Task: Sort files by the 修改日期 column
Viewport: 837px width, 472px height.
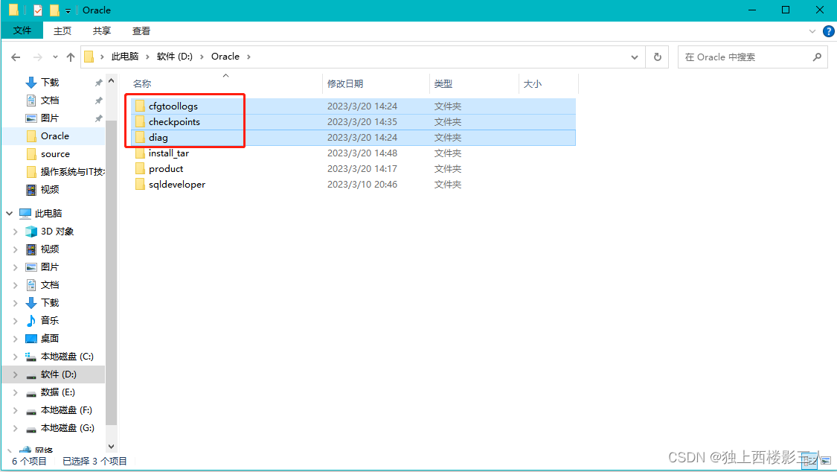Action: (x=345, y=84)
